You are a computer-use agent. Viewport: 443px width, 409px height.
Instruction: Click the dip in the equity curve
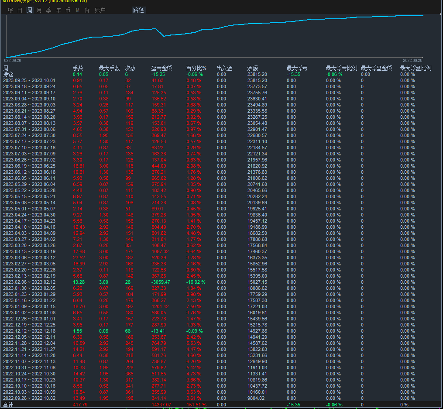(164, 36)
